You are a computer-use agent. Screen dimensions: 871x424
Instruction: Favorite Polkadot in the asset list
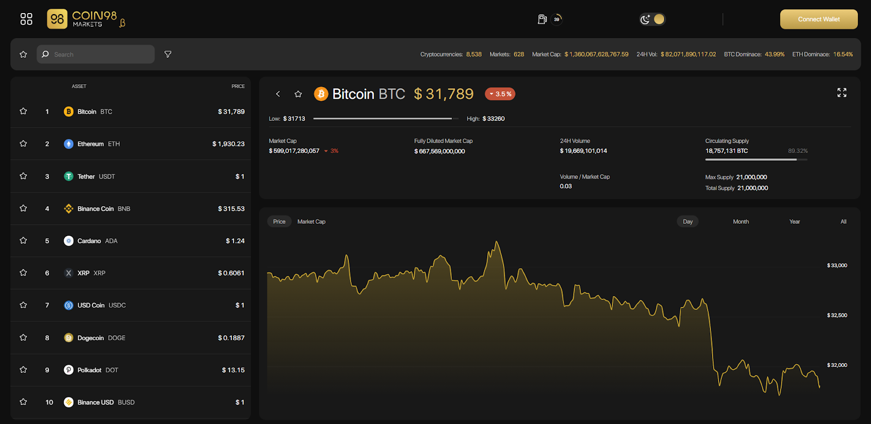[23, 370]
